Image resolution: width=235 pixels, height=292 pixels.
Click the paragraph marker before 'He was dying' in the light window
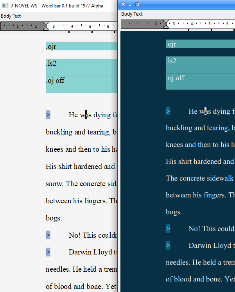click(x=48, y=115)
